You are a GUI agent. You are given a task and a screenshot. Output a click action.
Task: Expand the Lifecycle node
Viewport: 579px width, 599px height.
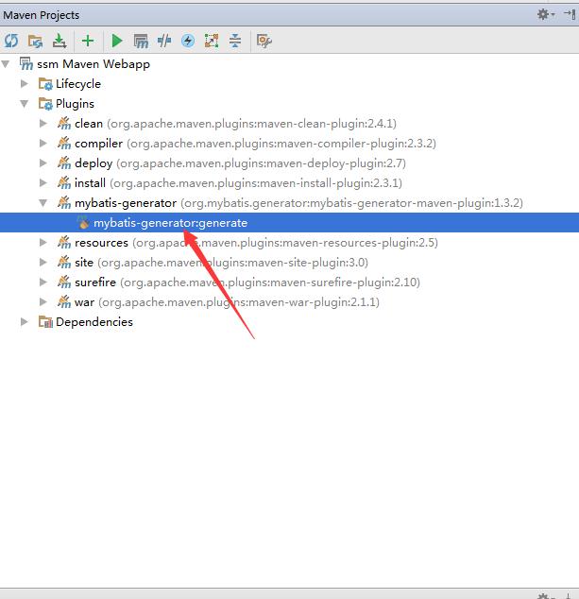coord(24,83)
